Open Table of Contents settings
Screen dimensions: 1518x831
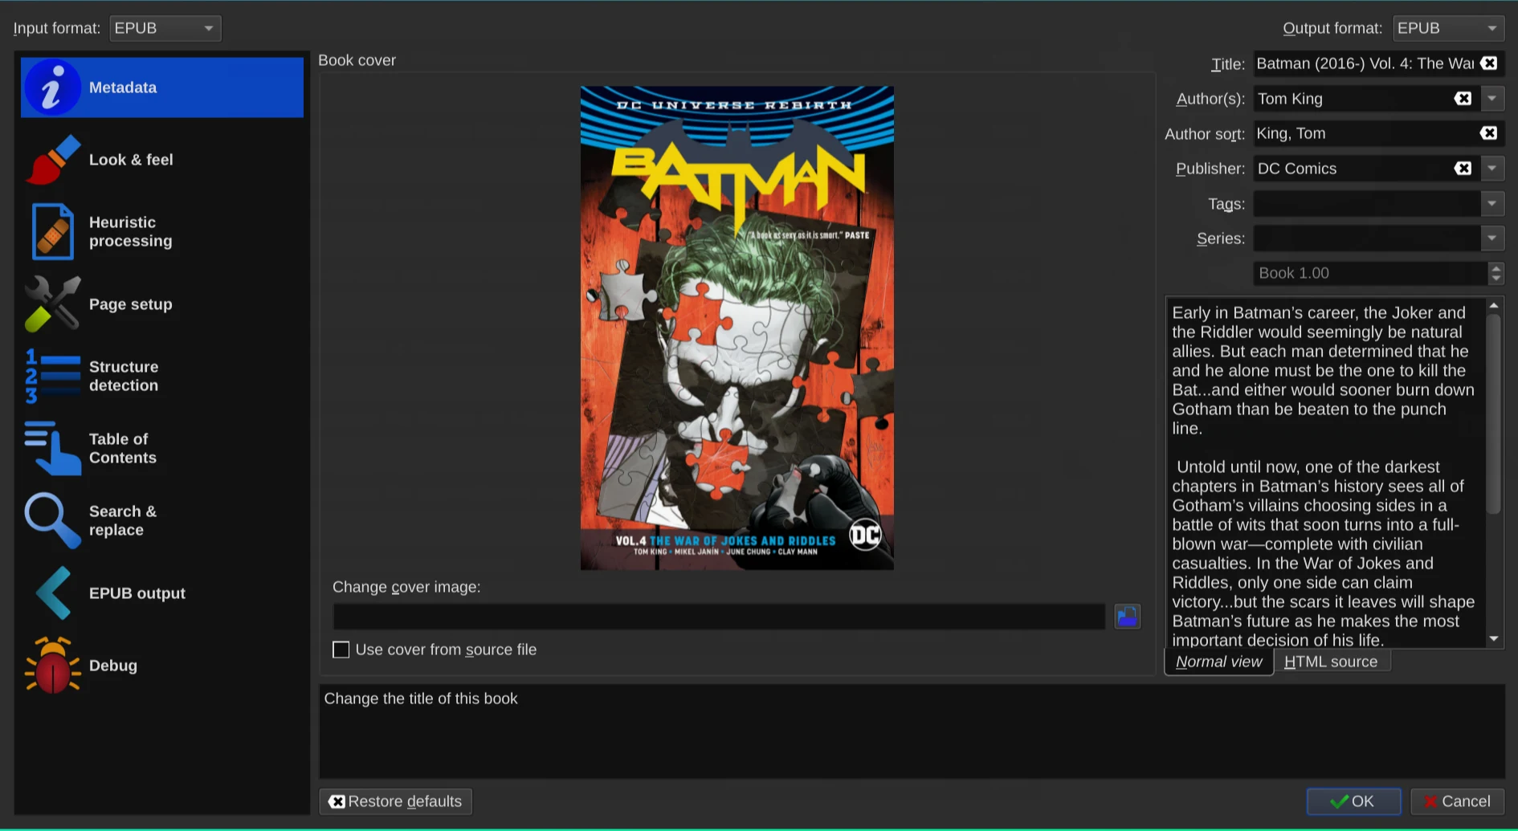[162, 449]
